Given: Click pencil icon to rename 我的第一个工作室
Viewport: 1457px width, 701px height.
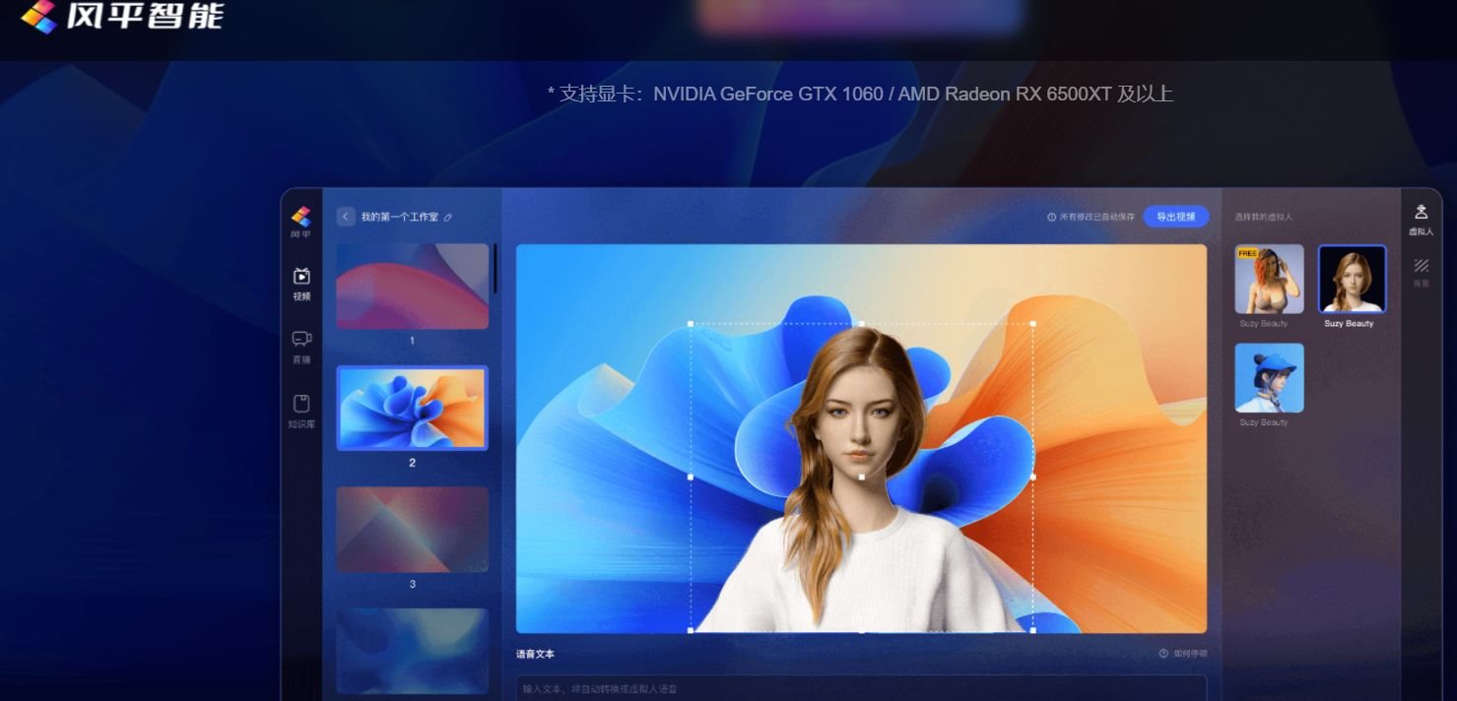Looking at the screenshot, I should (x=448, y=218).
